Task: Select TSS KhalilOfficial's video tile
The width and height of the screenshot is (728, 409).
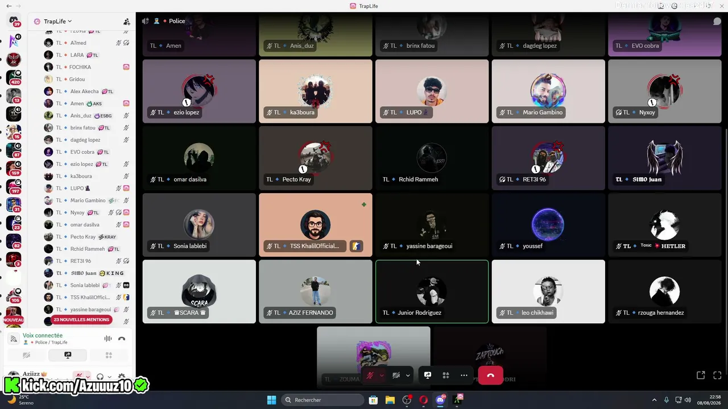Action: (x=316, y=225)
